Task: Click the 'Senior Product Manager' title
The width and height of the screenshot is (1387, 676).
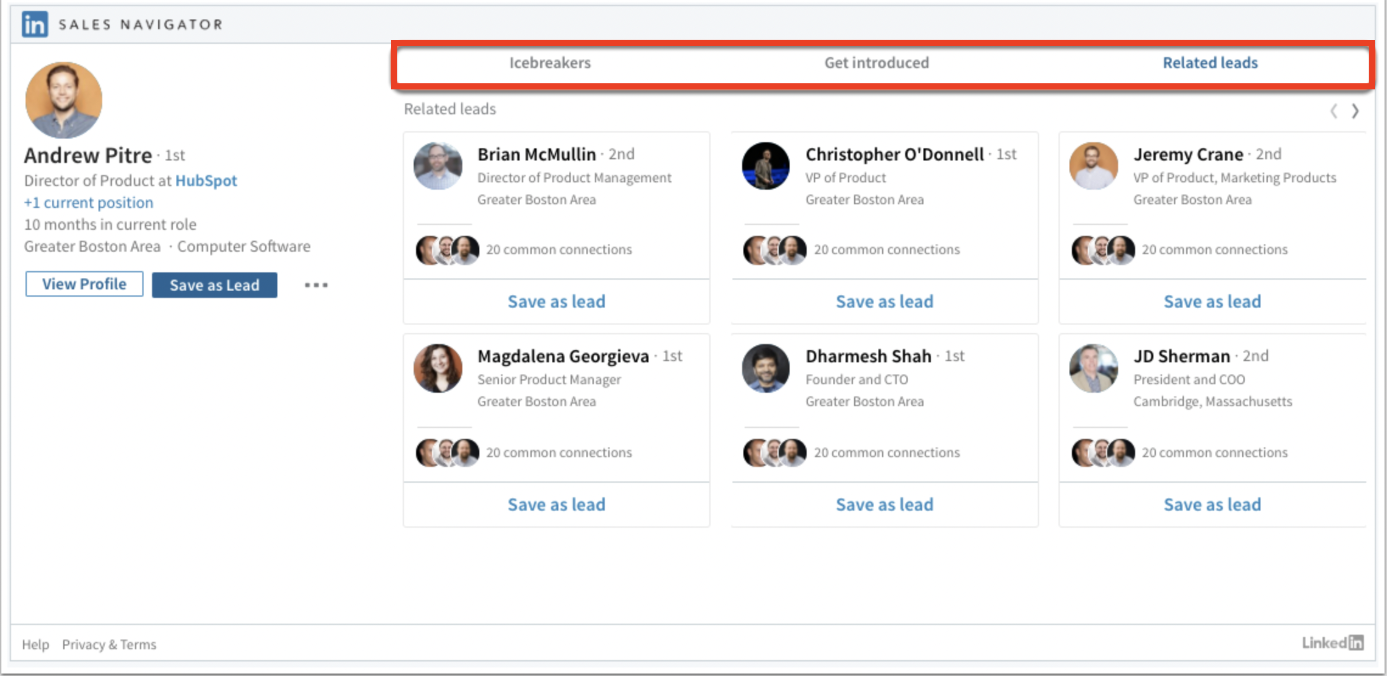Action: (x=549, y=379)
